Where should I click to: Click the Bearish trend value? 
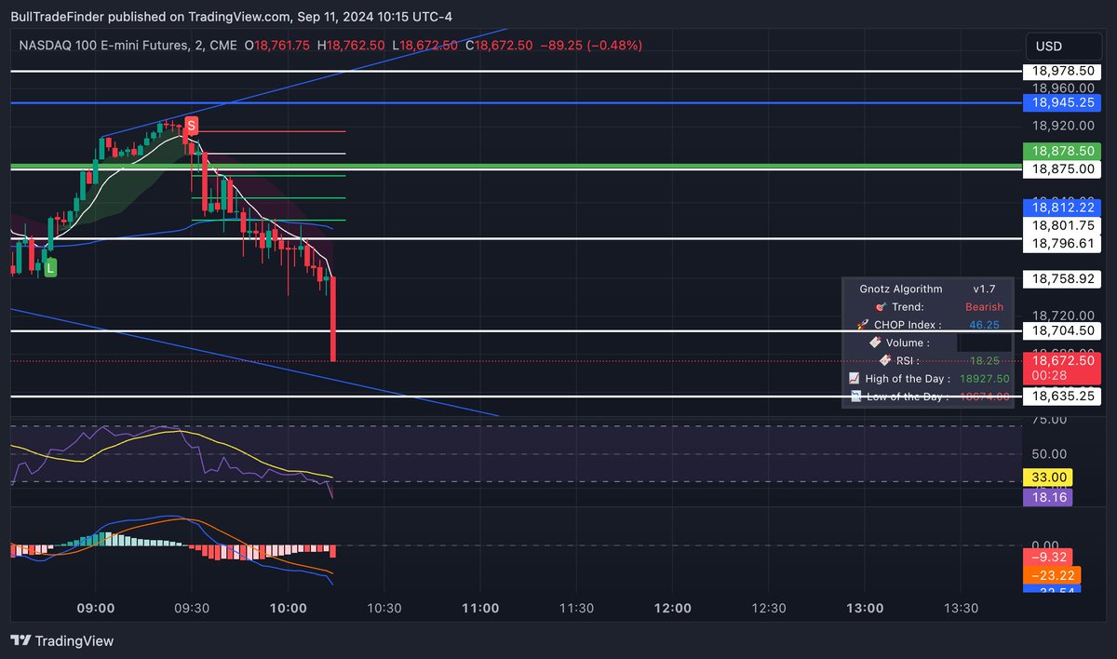(x=984, y=307)
